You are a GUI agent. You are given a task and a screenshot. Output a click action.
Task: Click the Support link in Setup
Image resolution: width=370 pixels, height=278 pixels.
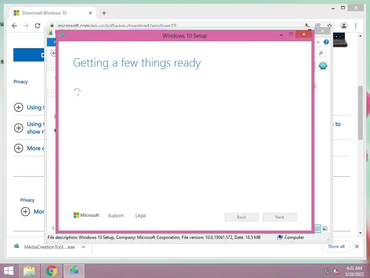point(116,216)
